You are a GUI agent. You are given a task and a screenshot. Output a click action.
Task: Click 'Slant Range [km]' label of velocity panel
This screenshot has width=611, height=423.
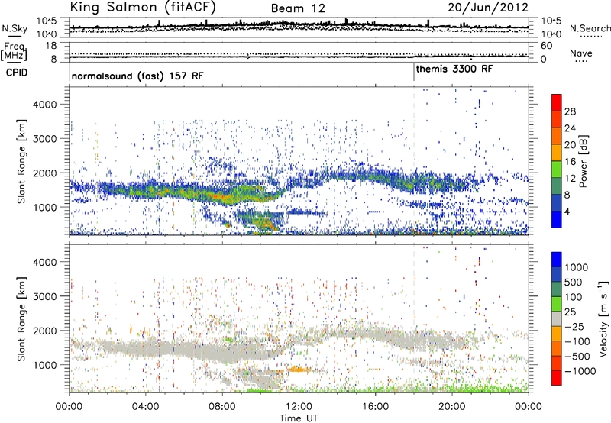[21, 319]
